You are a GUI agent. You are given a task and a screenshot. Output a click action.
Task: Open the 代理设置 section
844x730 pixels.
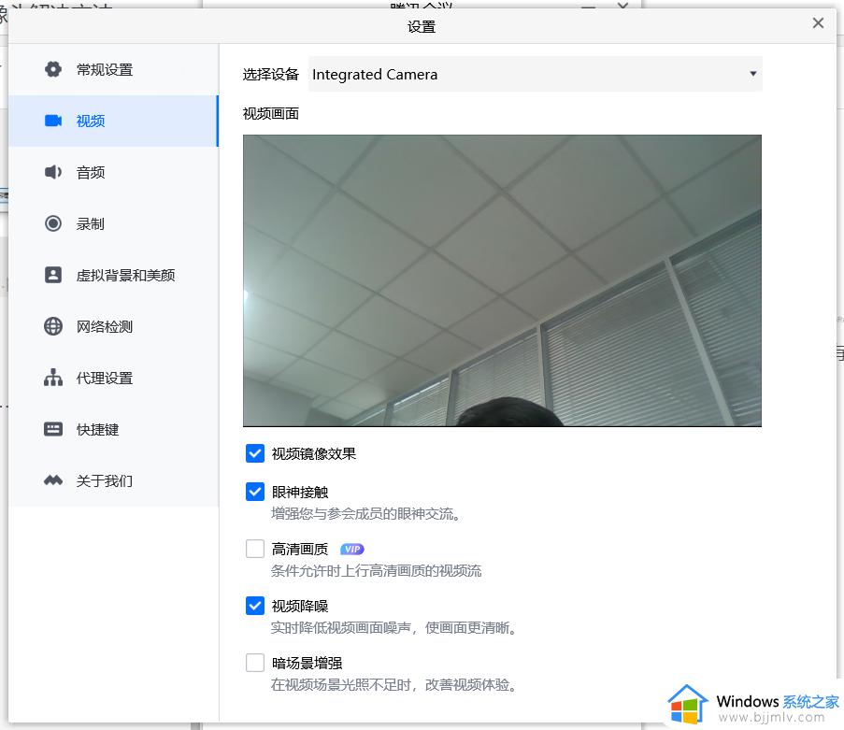tap(114, 378)
